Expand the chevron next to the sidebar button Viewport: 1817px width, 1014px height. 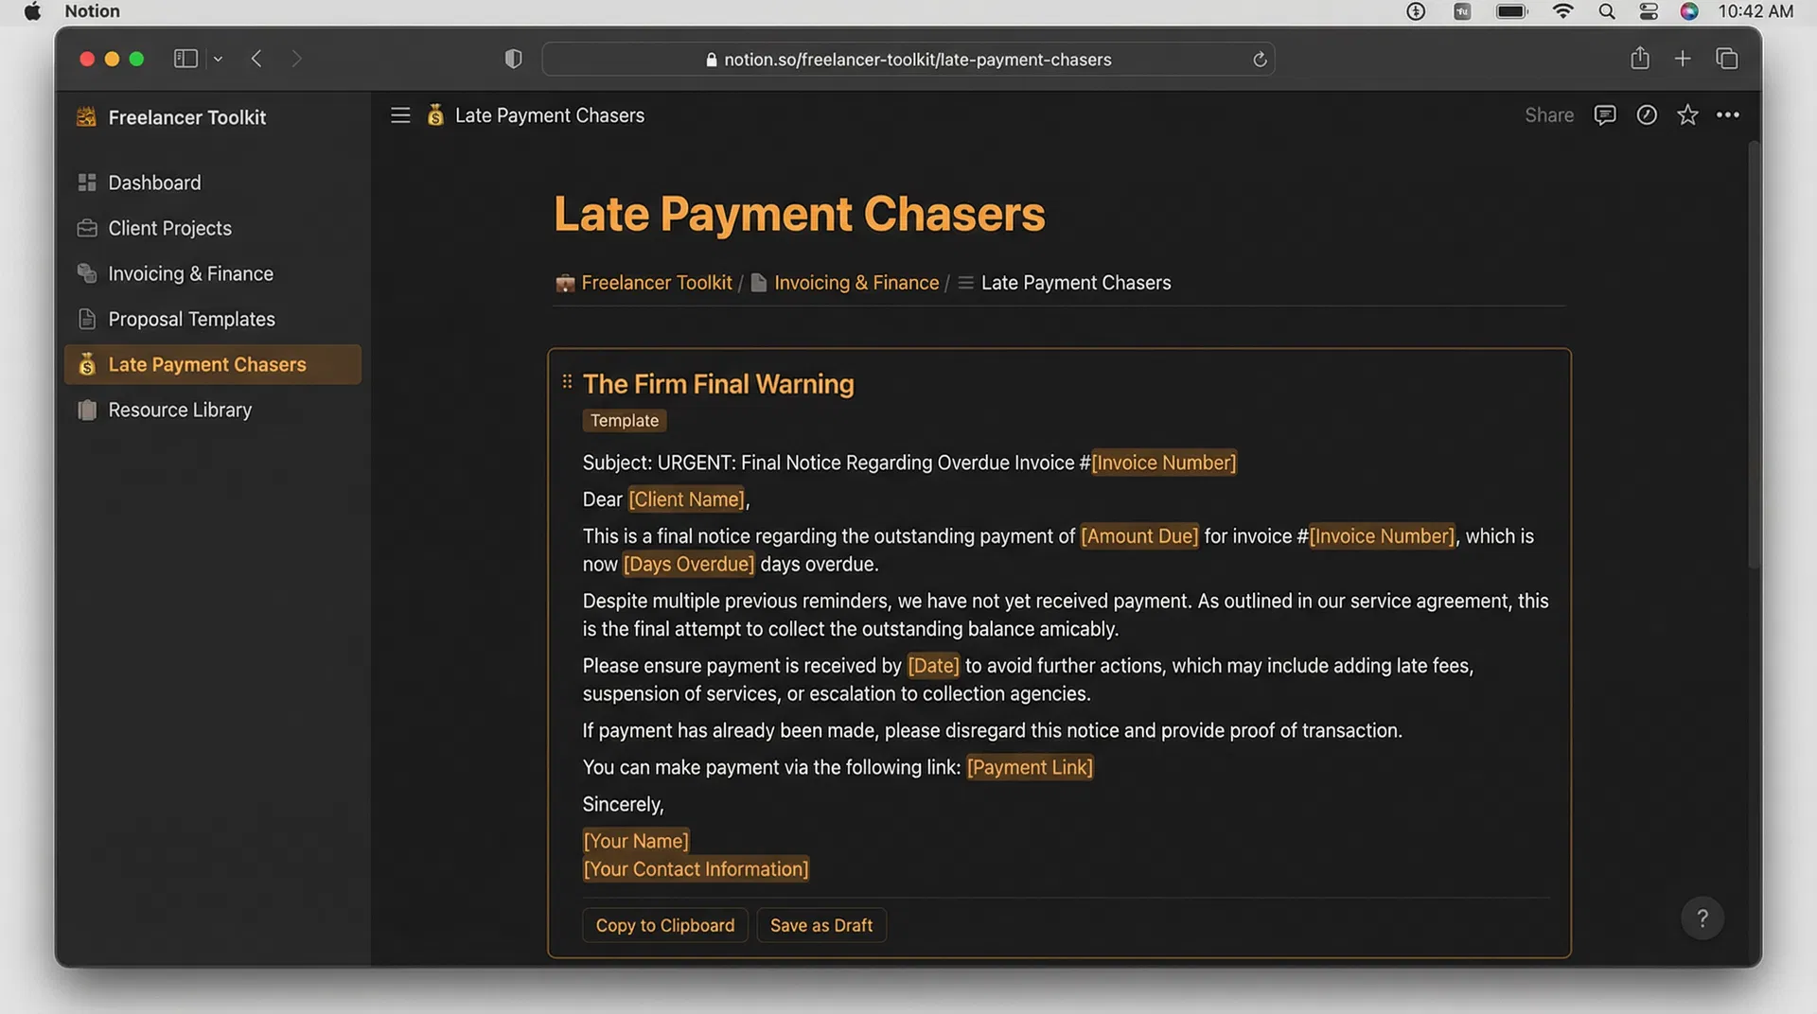coord(218,58)
